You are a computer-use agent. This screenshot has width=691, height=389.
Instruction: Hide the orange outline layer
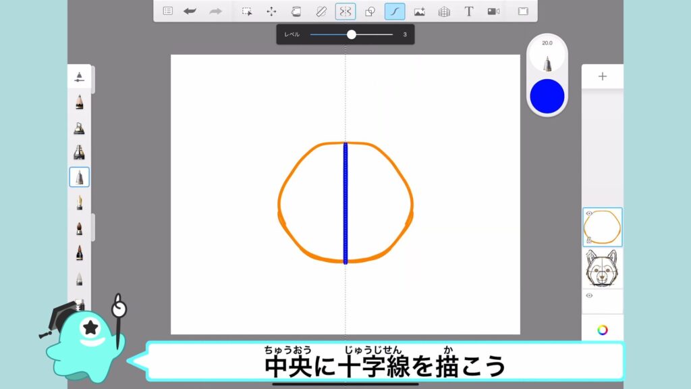pyautogui.click(x=588, y=214)
